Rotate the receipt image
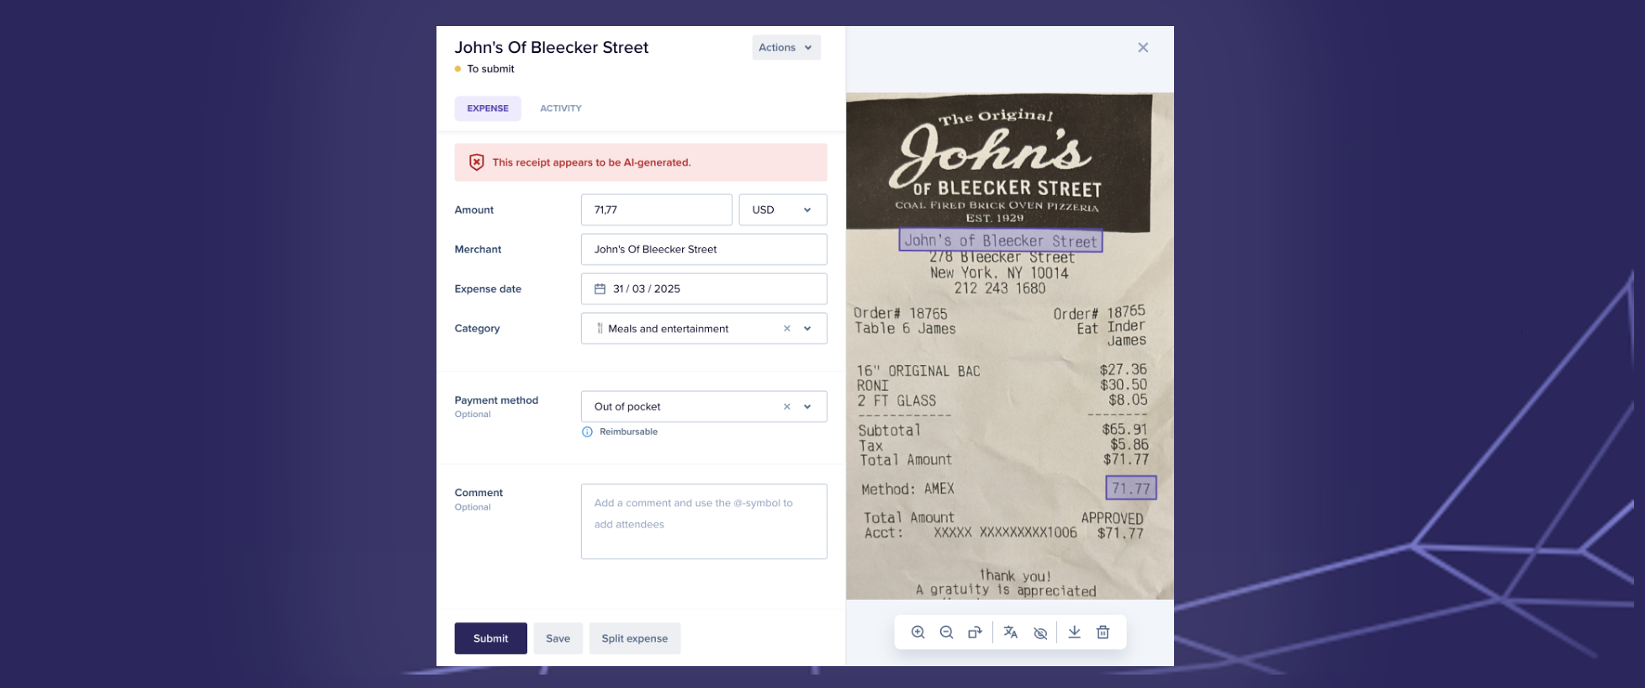 tap(975, 632)
